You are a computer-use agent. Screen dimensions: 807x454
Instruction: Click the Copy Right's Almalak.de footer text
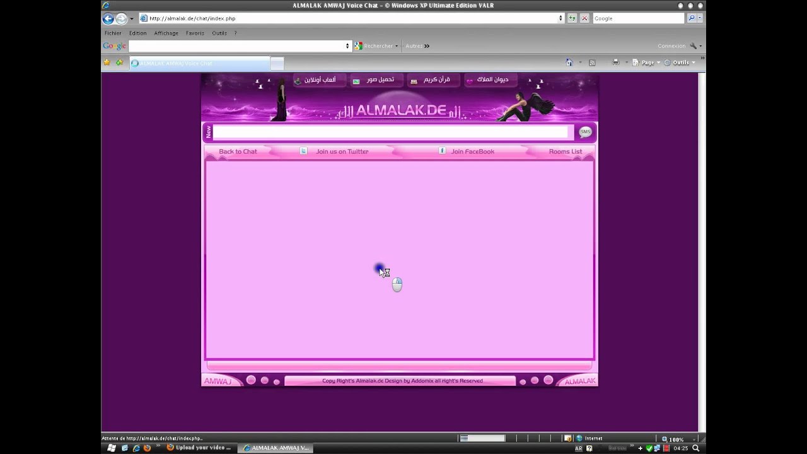click(x=402, y=381)
